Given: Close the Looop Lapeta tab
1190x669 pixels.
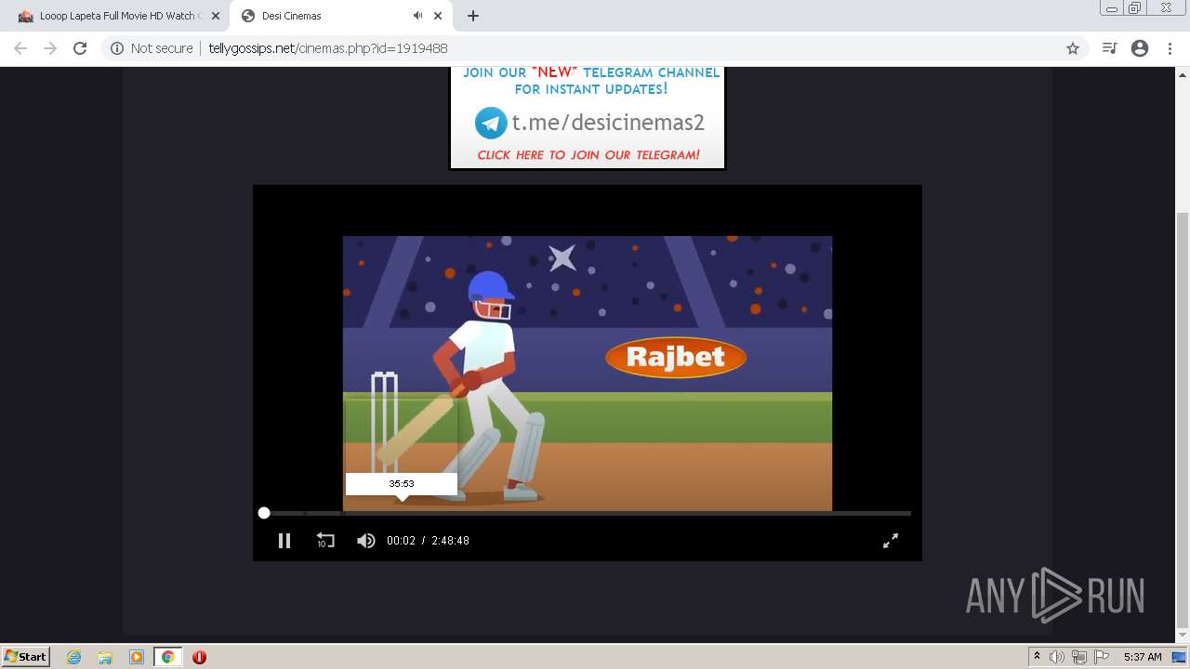Looking at the screenshot, I should click(216, 16).
